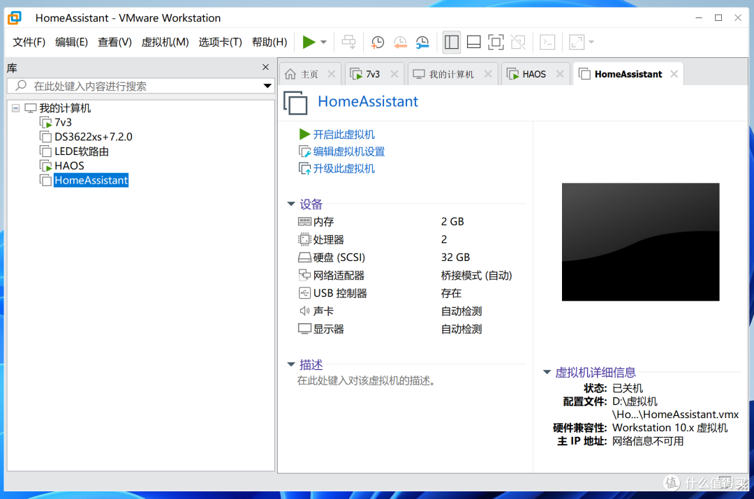Open the 帮助(H) menu
754x499 pixels.
click(x=269, y=43)
